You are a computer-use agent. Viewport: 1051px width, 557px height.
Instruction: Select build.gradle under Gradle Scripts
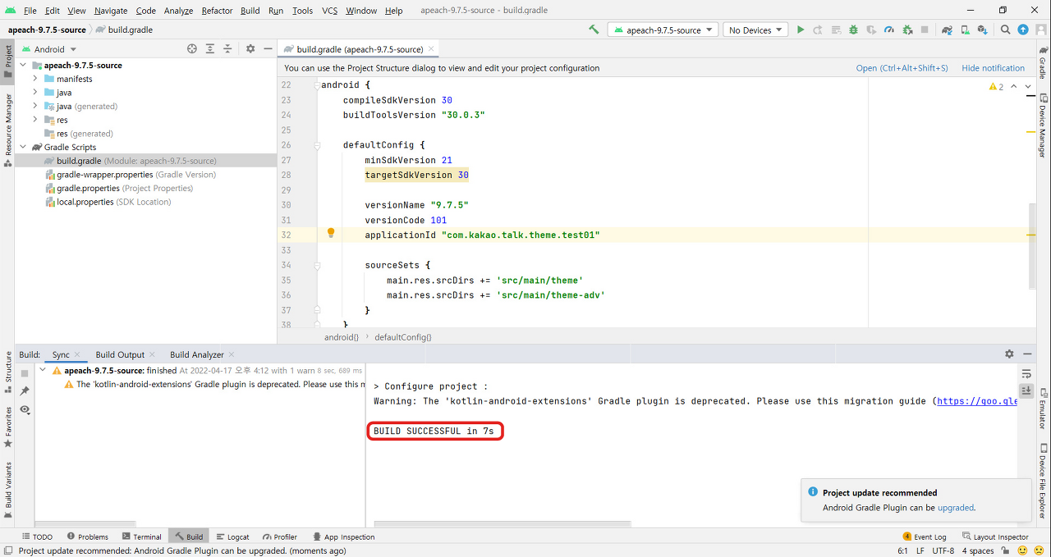[x=80, y=160]
